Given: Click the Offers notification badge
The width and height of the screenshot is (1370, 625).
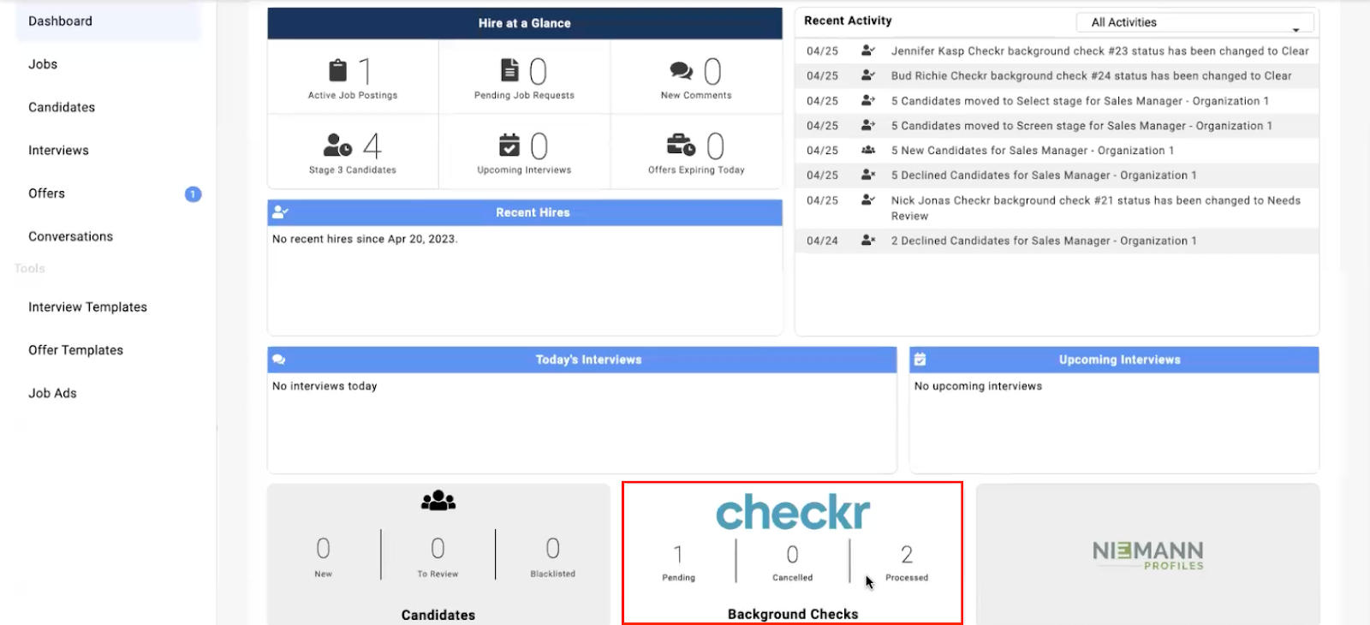Looking at the screenshot, I should [x=194, y=194].
